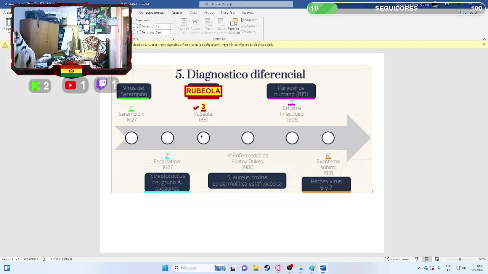The height and width of the screenshot is (274, 488).
Task: Open the Windows Start menu
Action: tap(165, 268)
